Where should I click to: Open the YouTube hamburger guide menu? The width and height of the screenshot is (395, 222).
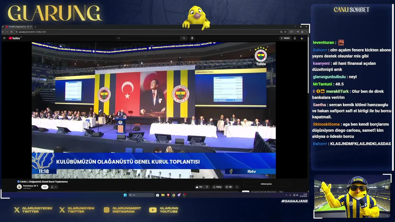coord(4,38)
